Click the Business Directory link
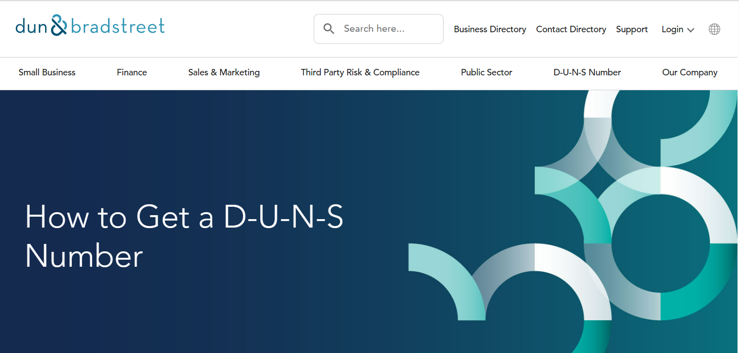This screenshot has width=739, height=353. 490,29
